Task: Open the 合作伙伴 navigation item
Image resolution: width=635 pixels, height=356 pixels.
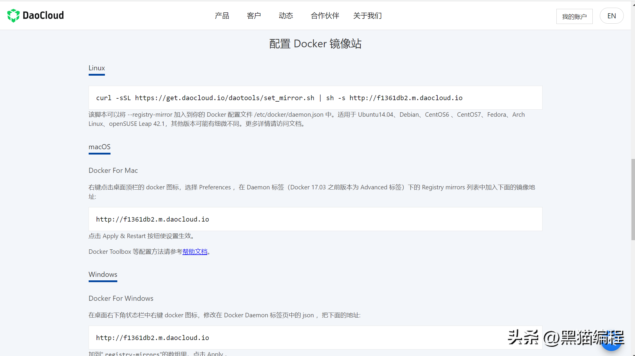Action: click(325, 16)
